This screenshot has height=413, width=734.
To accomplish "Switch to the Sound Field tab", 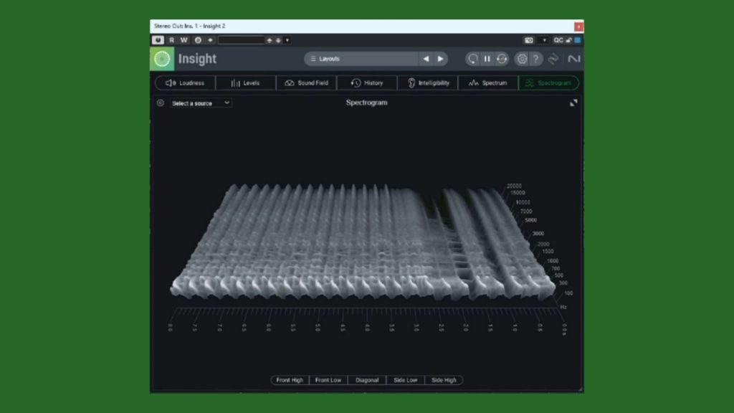I will tap(306, 83).
